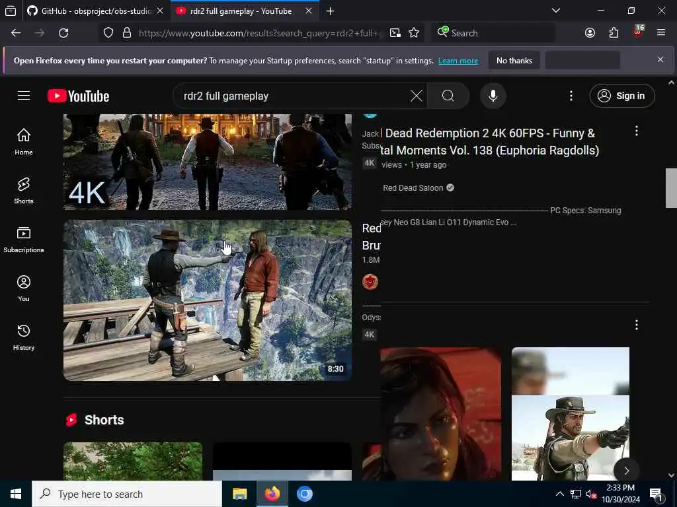
Task: Open the short showing cowboy aiming gun
Action: click(x=571, y=414)
